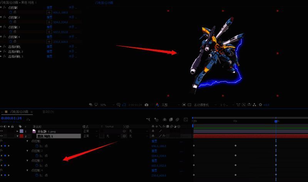Toggle transparency grid icon in viewer bar

coord(189,105)
